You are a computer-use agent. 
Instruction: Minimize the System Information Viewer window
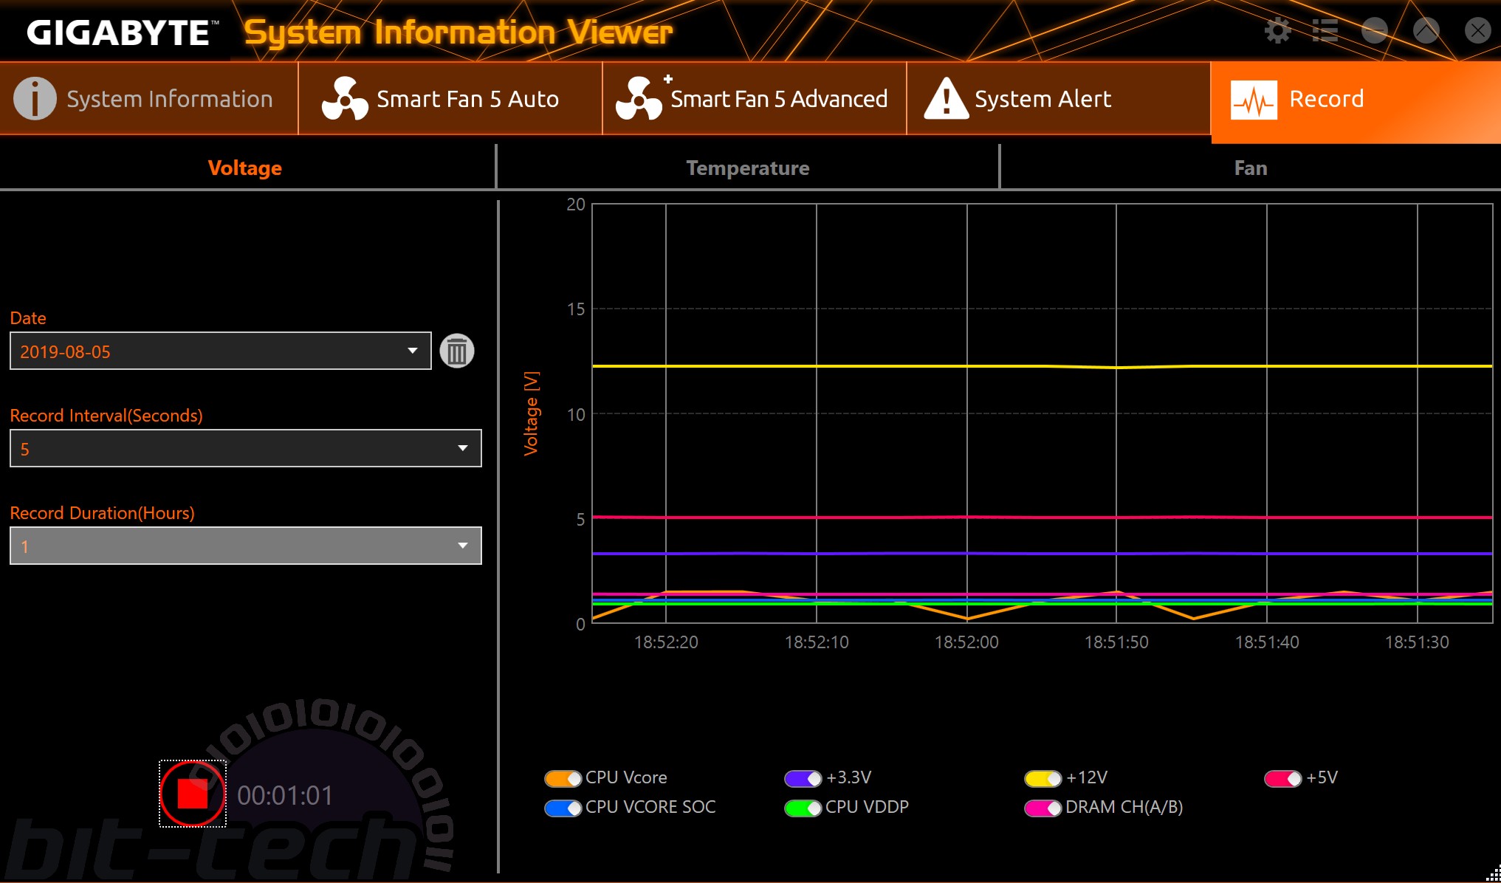pyautogui.click(x=1375, y=31)
